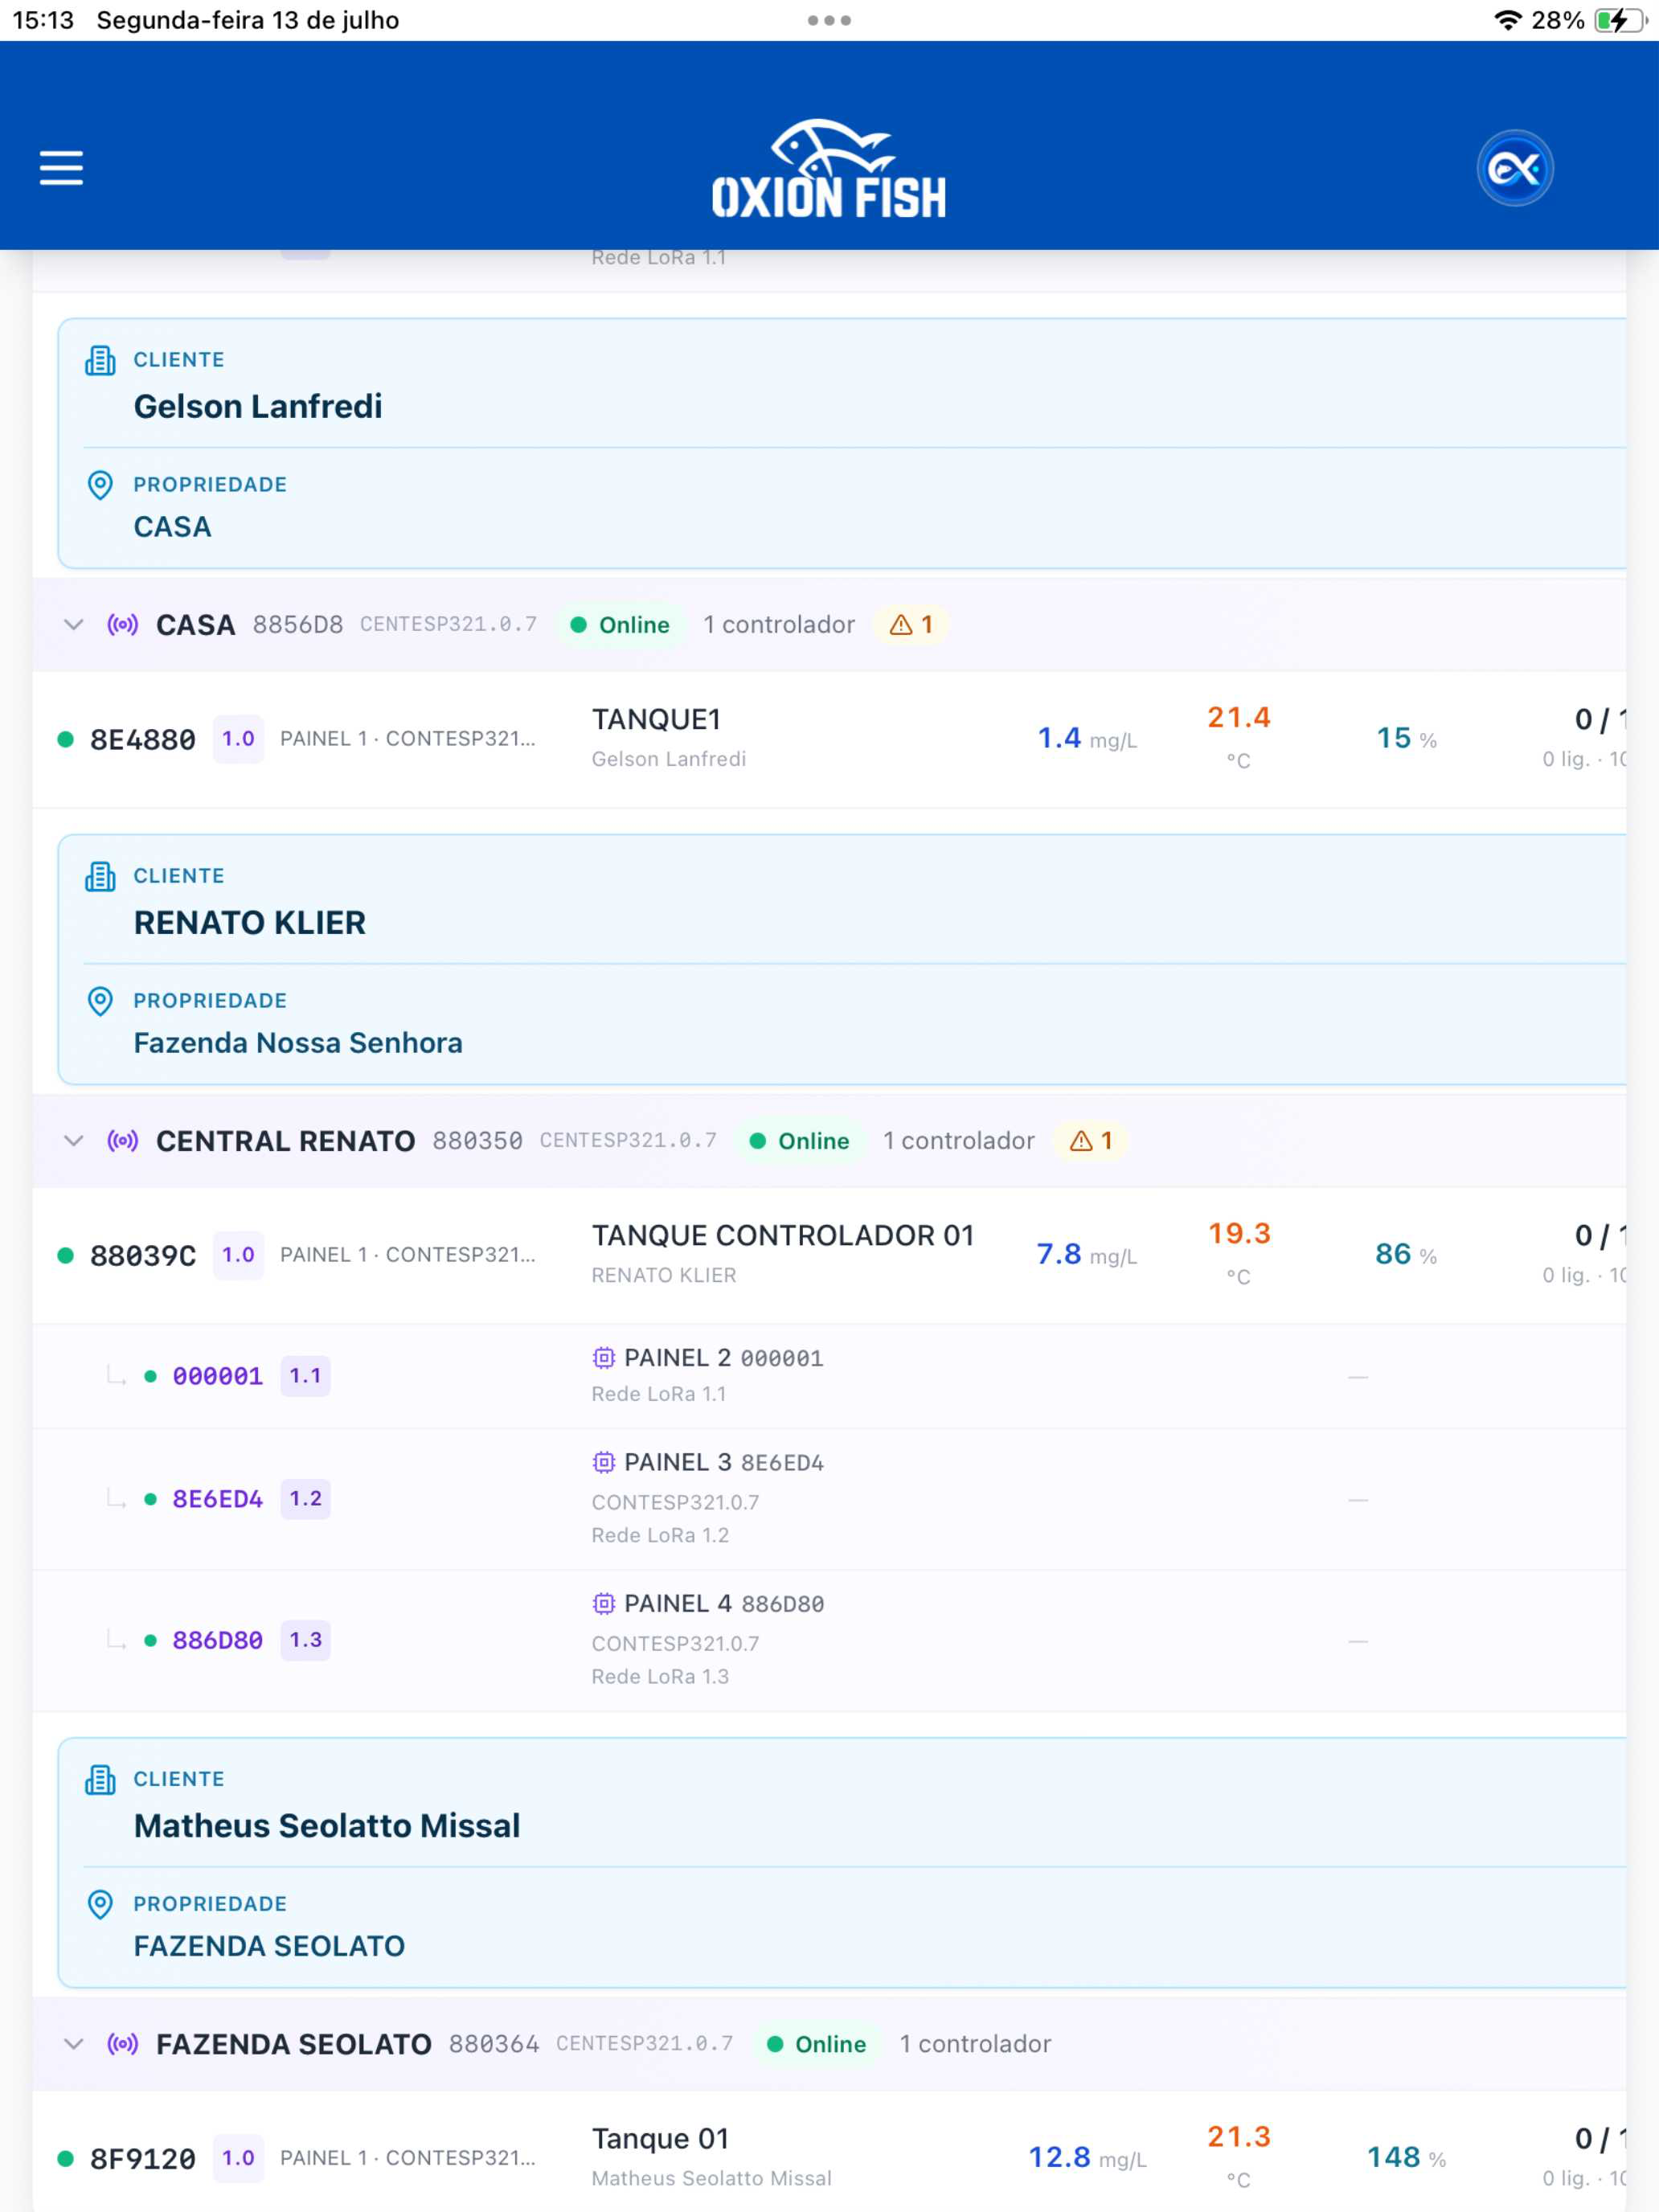Click building icon beside Matheus Seolatto Missal
Viewport: 1659px width, 2212px height.
[x=100, y=1781]
